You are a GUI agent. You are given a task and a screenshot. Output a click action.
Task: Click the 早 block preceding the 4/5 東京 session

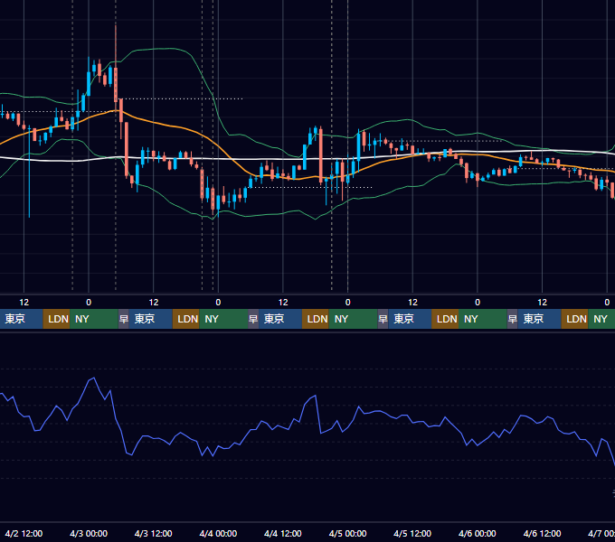(383, 319)
